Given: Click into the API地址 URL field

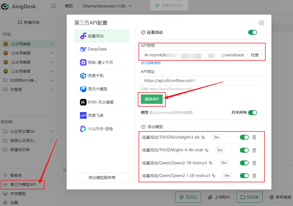Looking at the screenshot, I should 202,81.
